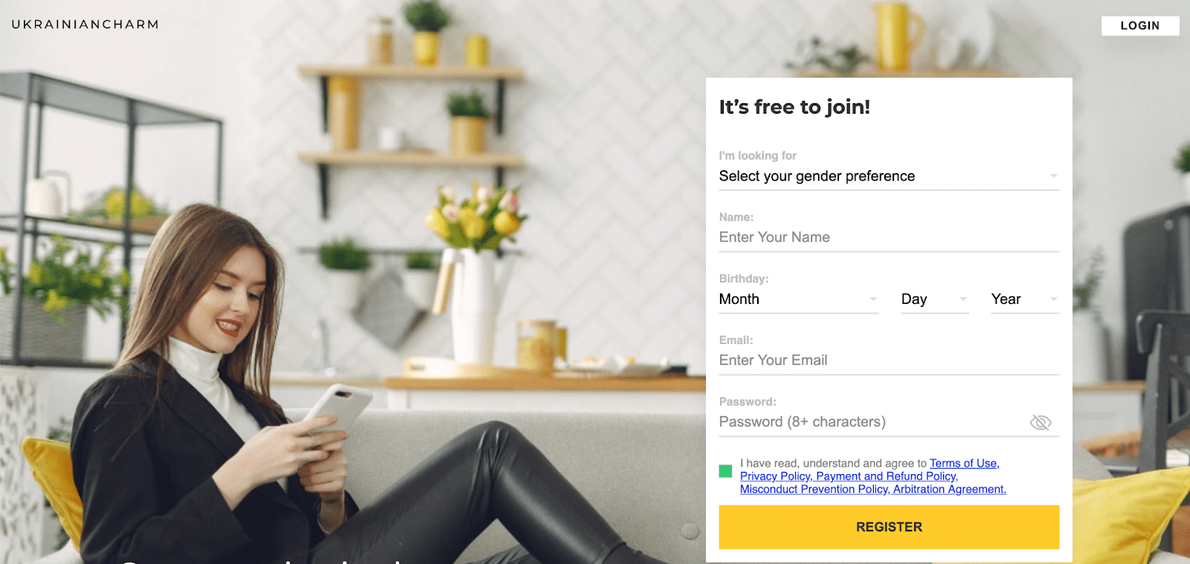Focus the Enter Your Email field
Image resolution: width=1190 pixels, height=564 pixels.
coord(889,360)
